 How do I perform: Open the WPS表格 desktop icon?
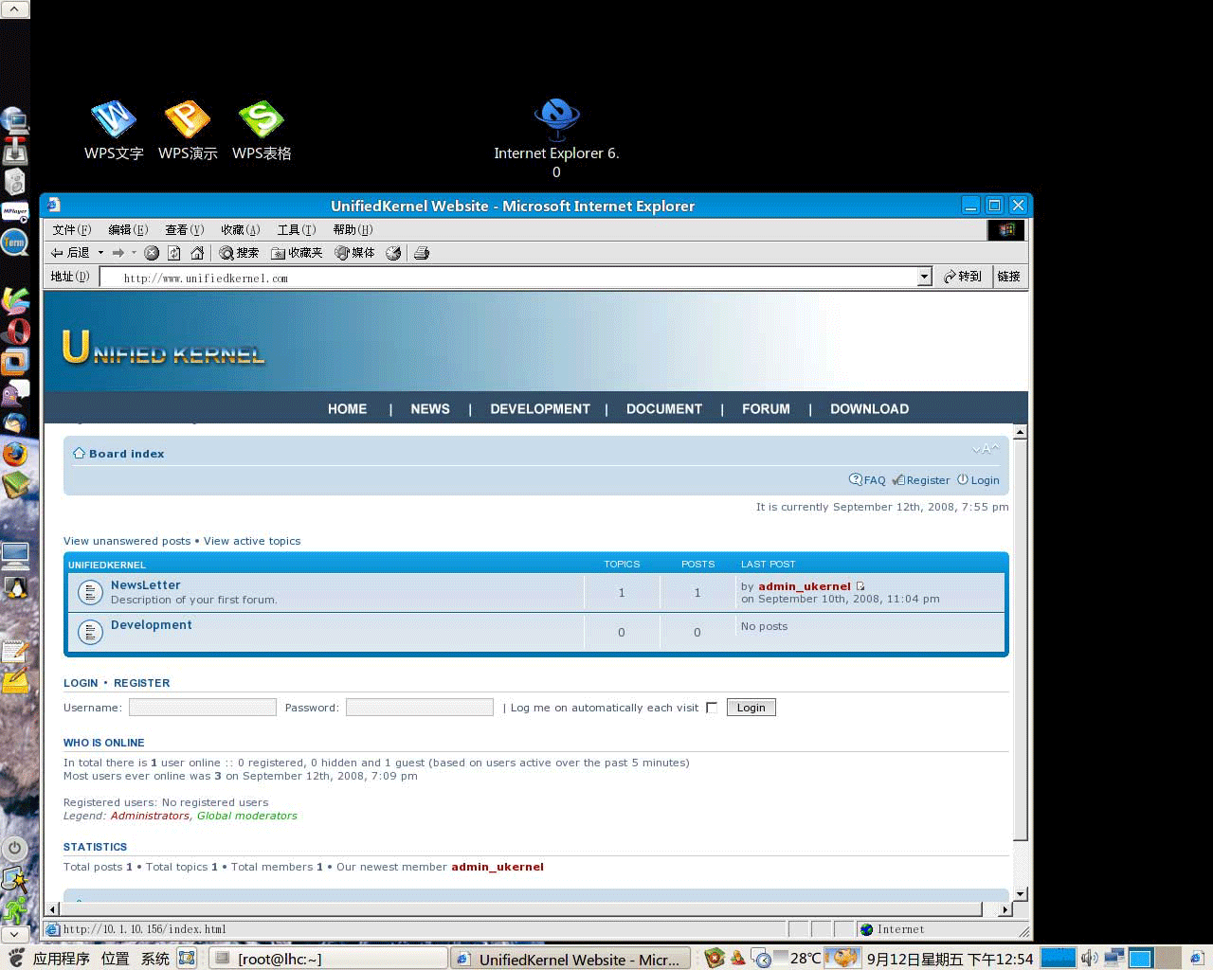pos(262,130)
